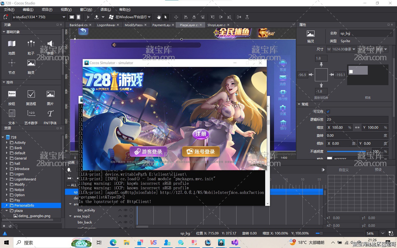Image resolution: width=397 pixels, height=248 pixels.
Task: Expand the Bank folder
Action: 7,148
